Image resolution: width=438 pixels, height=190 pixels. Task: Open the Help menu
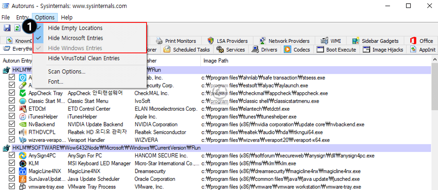tap(67, 17)
